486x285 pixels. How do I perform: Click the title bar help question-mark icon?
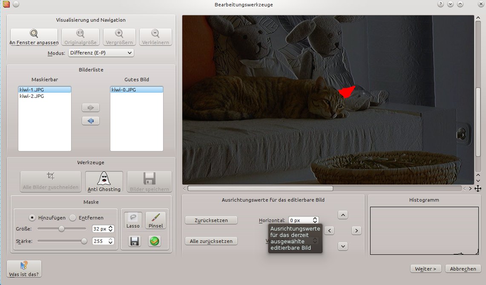440,4
